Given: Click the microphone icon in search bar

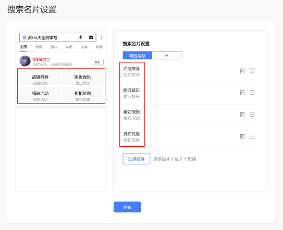Looking at the screenshot, I should point(81,37).
